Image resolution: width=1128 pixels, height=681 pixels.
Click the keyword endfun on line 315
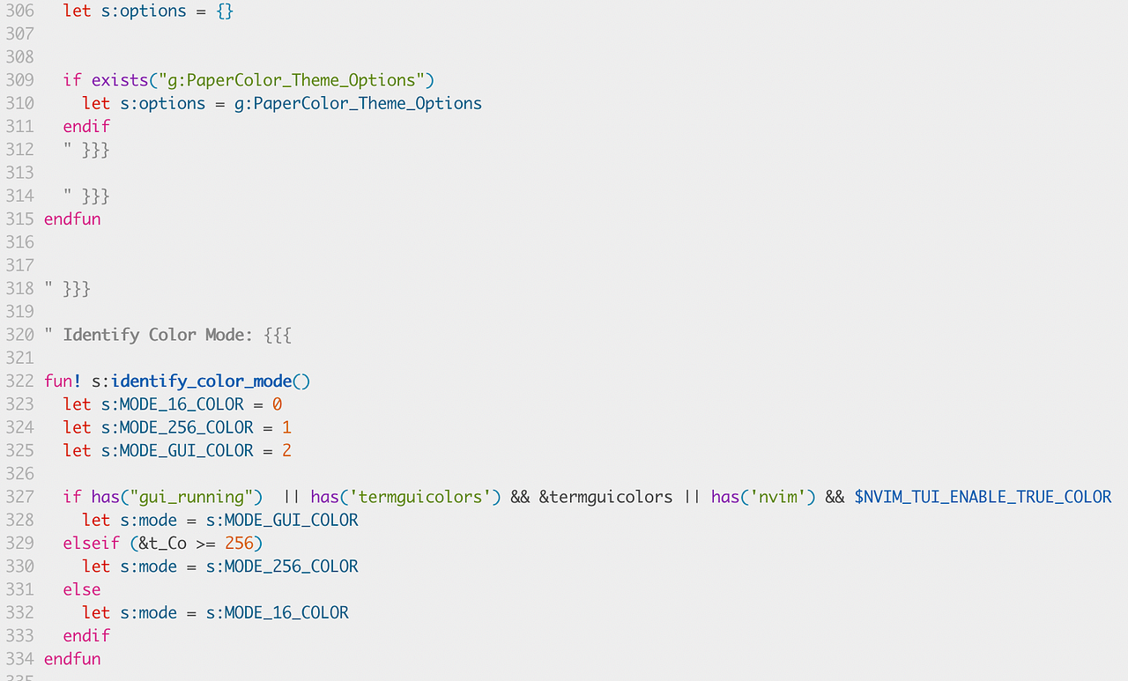click(72, 218)
